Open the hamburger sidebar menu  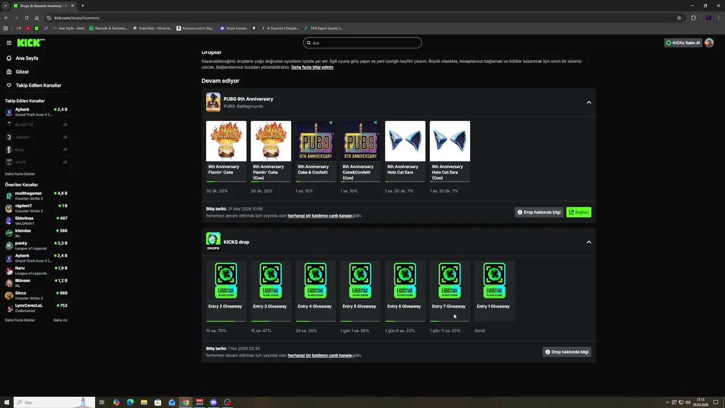[9, 42]
